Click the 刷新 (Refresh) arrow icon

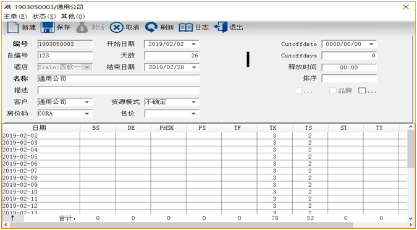point(151,27)
